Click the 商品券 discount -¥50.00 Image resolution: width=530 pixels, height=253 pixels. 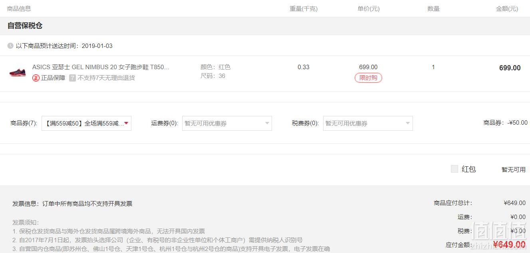pyautogui.click(x=517, y=123)
